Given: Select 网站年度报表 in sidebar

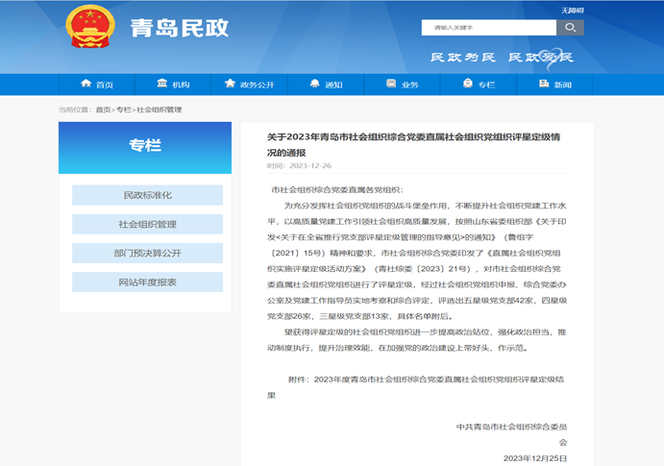Looking at the screenshot, I should point(147,282).
